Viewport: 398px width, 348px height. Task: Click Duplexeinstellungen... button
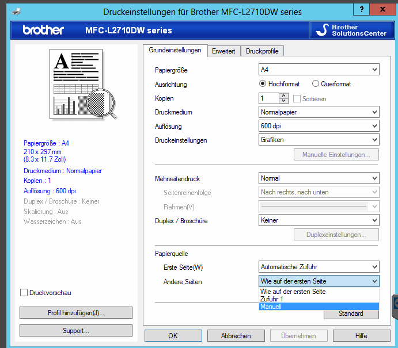tap(336, 235)
